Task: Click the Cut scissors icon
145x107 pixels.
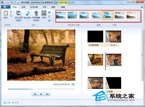Action: coord(11,12)
